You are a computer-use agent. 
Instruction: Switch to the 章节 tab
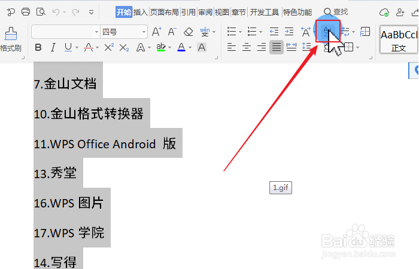pos(239,12)
